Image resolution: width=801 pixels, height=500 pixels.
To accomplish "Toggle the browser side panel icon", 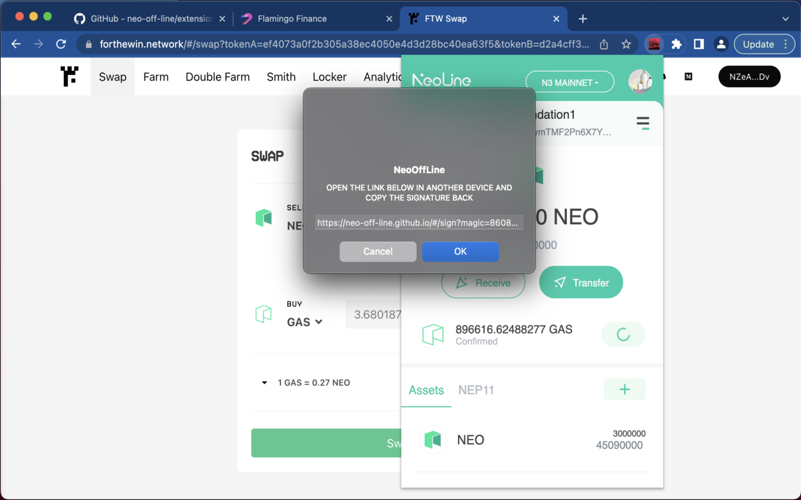I will click(x=699, y=44).
